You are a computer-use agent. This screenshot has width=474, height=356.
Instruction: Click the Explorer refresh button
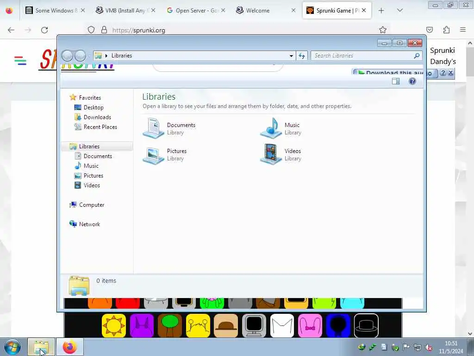(x=302, y=56)
